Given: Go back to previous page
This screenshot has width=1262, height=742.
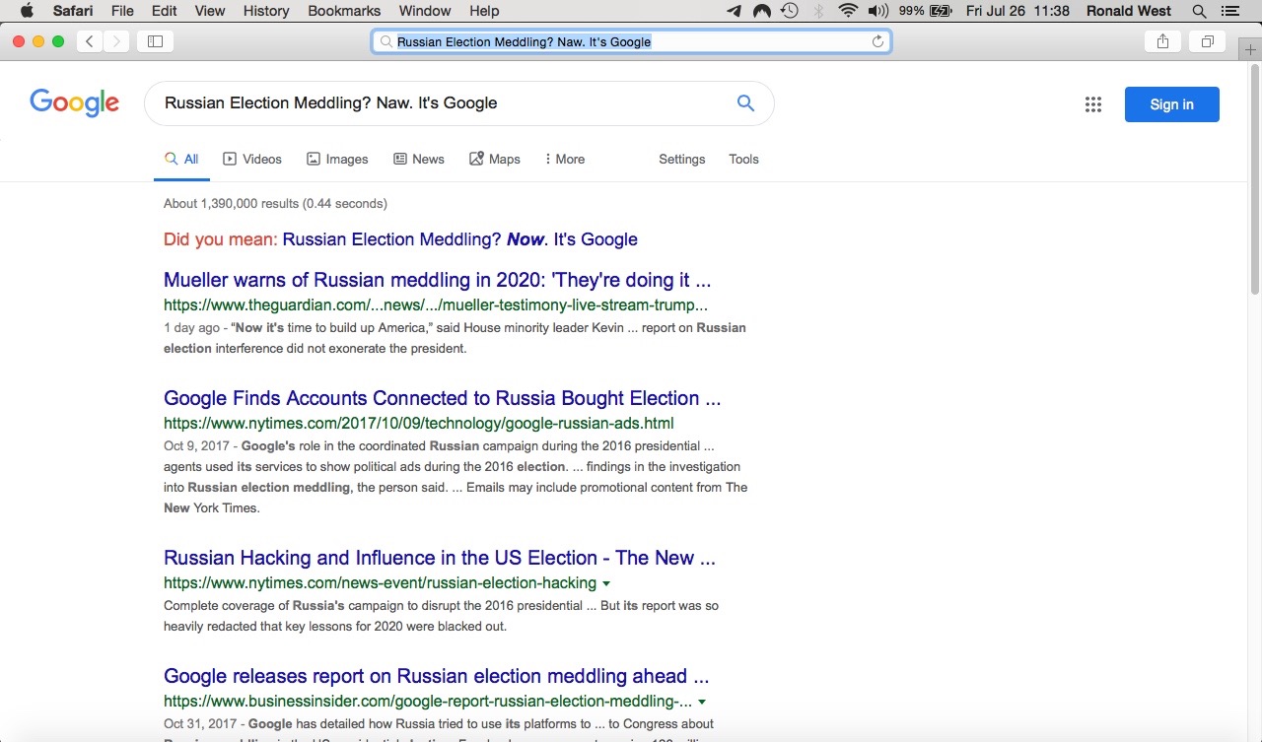Looking at the screenshot, I should 90,41.
